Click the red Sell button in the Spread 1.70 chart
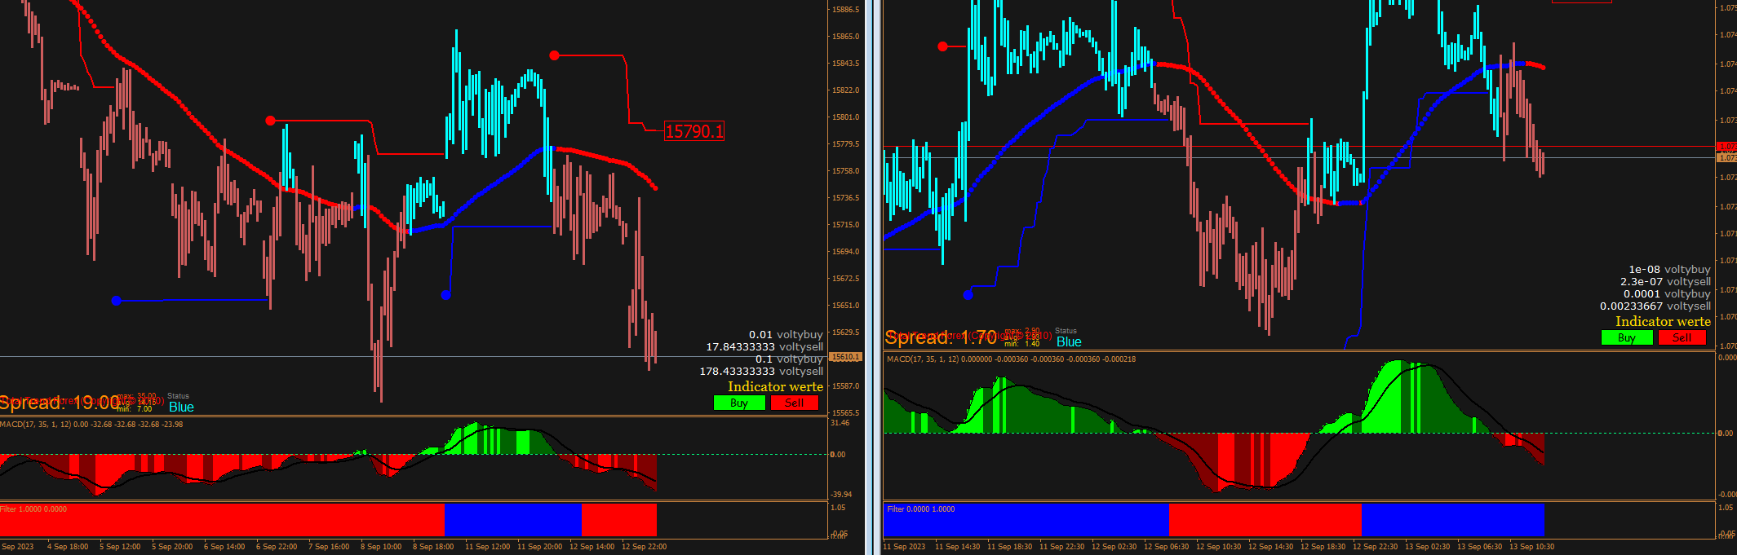Image resolution: width=1737 pixels, height=555 pixels. (1682, 337)
